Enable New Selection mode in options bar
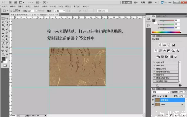187x117 pixels. tap(11, 11)
